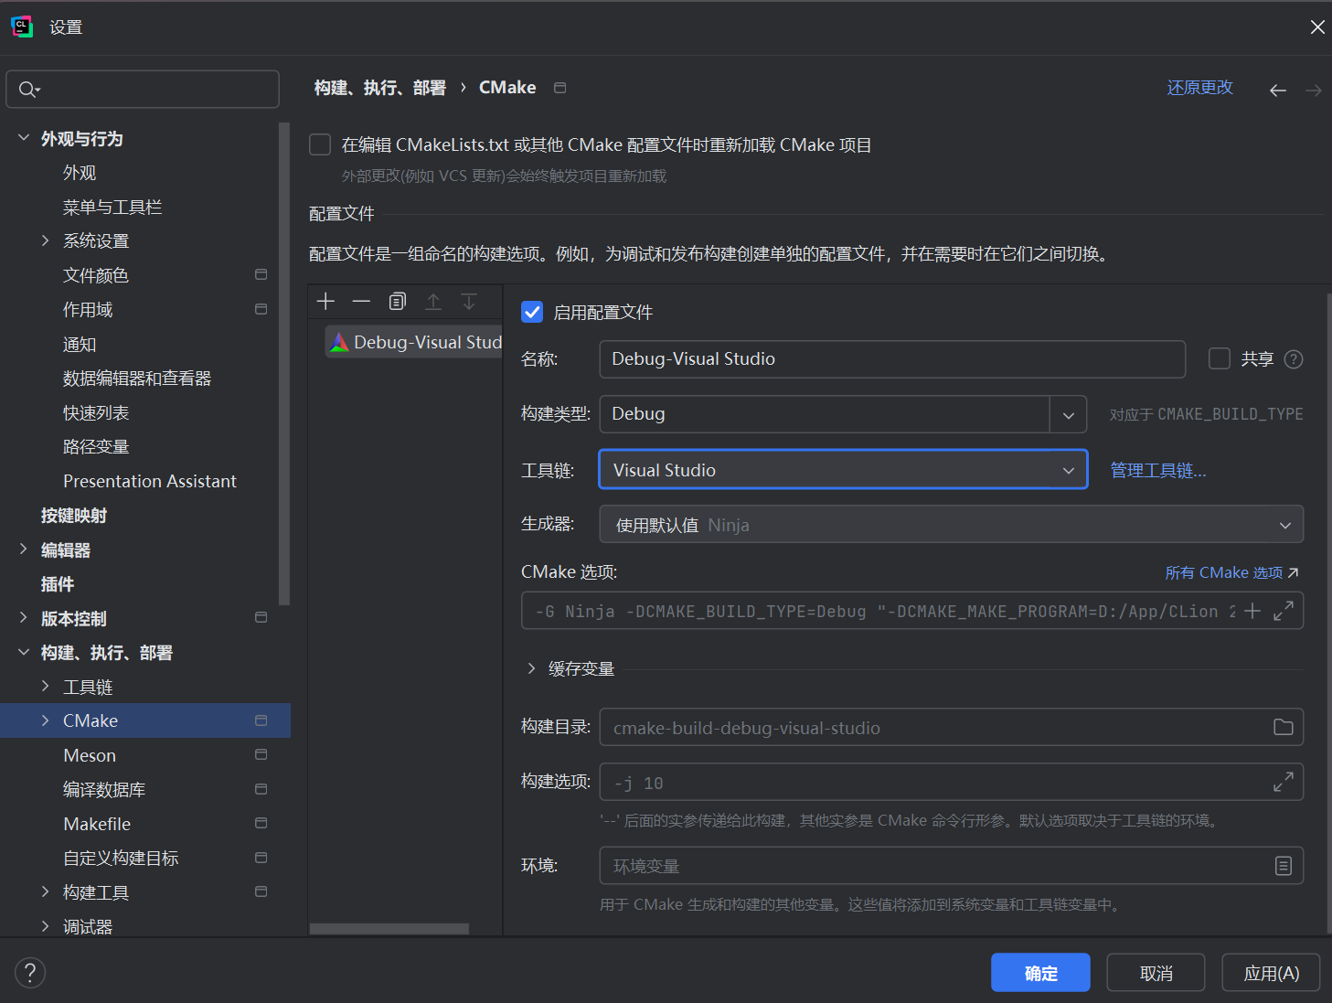This screenshot has width=1332, height=1003.
Task: Open 所有 CMake 选项 link
Action: coord(1231,572)
